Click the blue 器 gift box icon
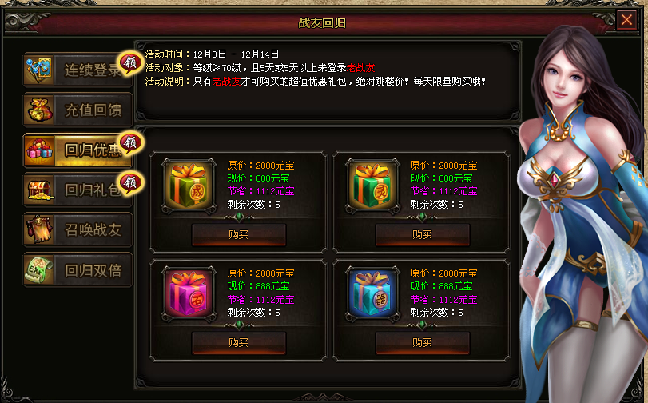 (x=372, y=293)
